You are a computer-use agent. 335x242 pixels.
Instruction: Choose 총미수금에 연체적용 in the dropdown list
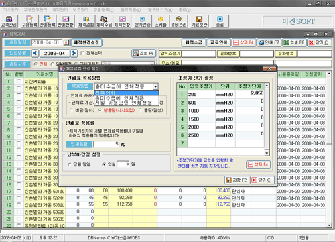tap(127, 98)
